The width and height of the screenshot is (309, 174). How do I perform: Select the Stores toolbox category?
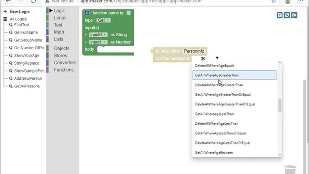point(60,56)
